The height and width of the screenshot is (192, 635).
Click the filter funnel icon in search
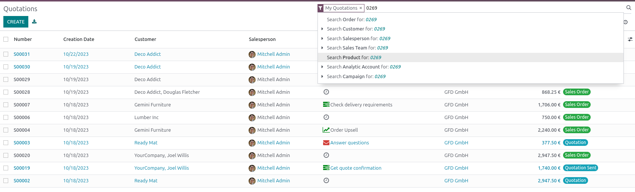[x=320, y=8]
